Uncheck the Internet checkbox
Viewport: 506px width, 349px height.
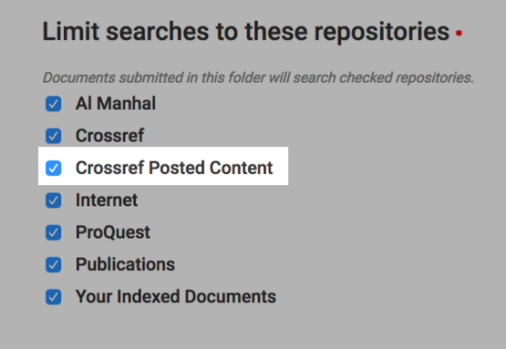pyautogui.click(x=54, y=201)
